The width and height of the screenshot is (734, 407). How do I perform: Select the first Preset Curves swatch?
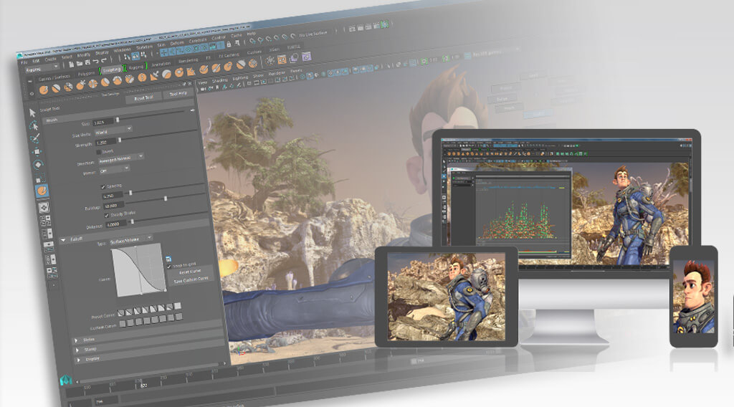pos(120,313)
